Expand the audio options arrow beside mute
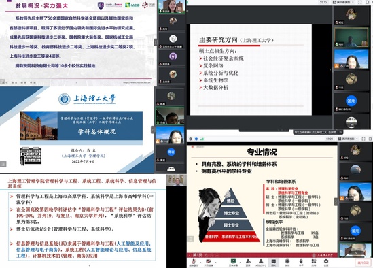This screenshot has height=268, width=373. (200, 263)
